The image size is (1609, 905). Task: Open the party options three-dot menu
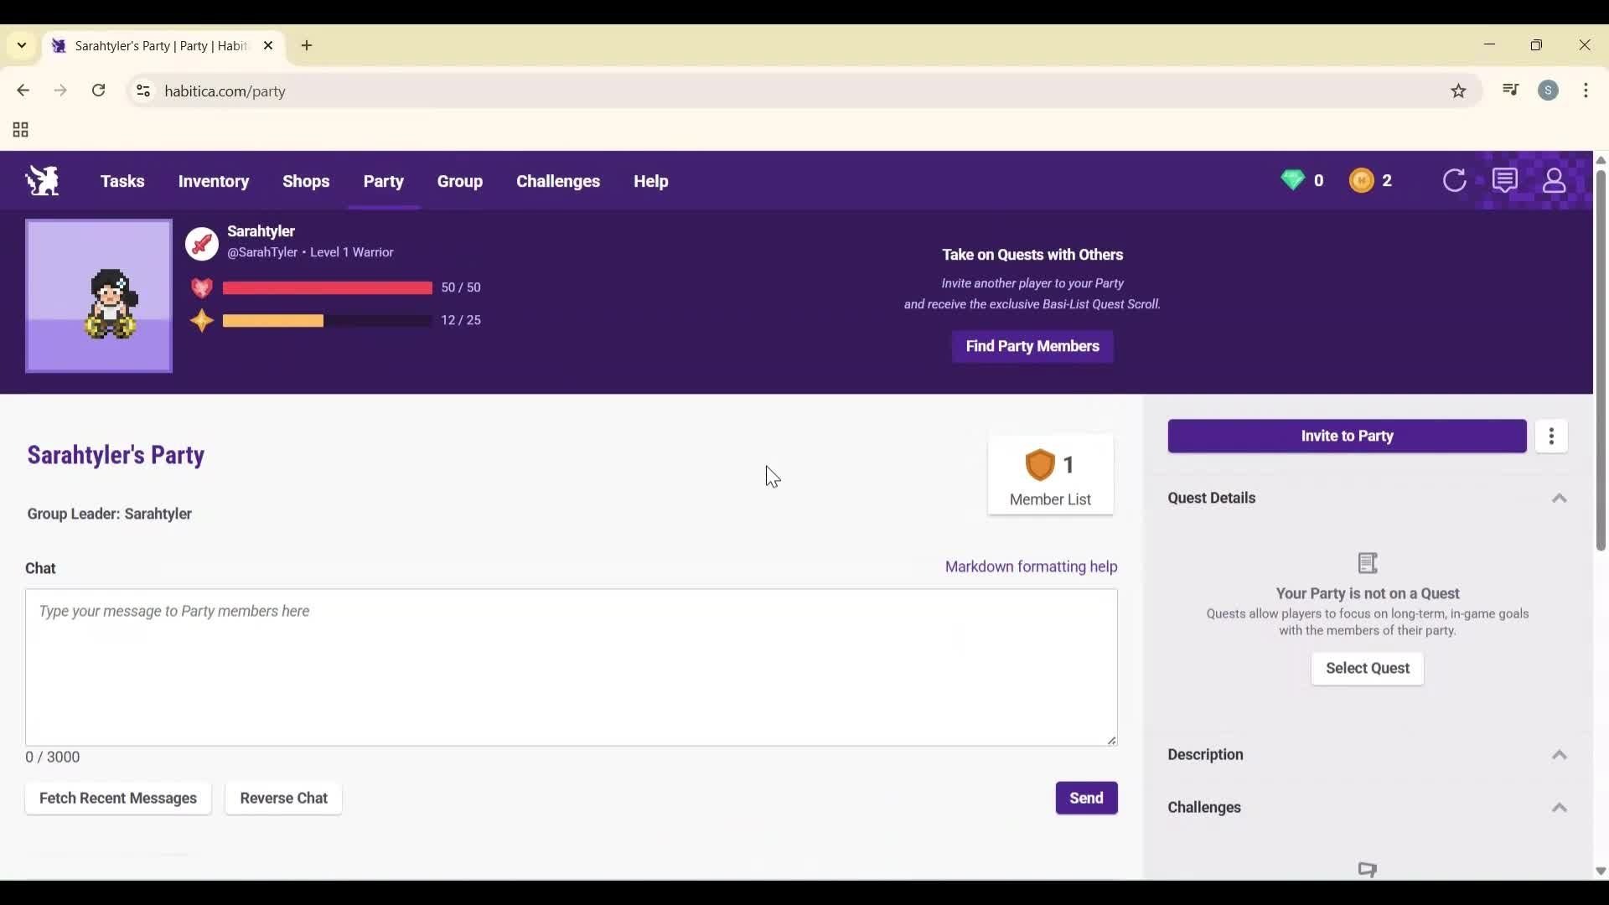(x=1552, y=437)
